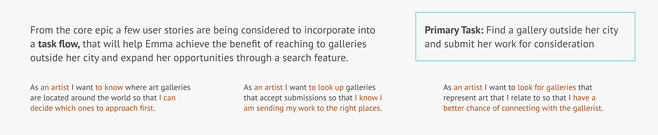Click 'an artist' in the second user story
The image size is (658, 135).
point(268,88)
